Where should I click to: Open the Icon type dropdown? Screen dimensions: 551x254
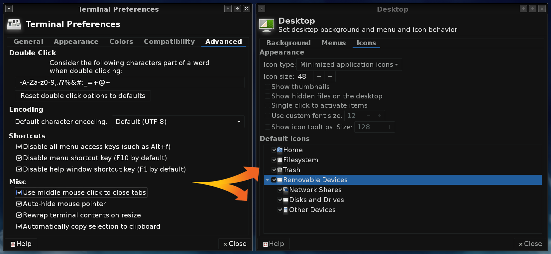349,64
